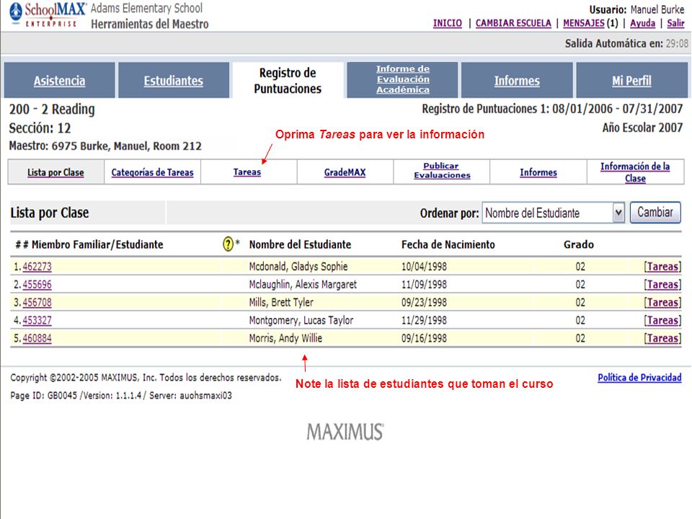Click the Lista por Clase section heading
The height and width of the screenshot is (519, 692).
(50, 213)
